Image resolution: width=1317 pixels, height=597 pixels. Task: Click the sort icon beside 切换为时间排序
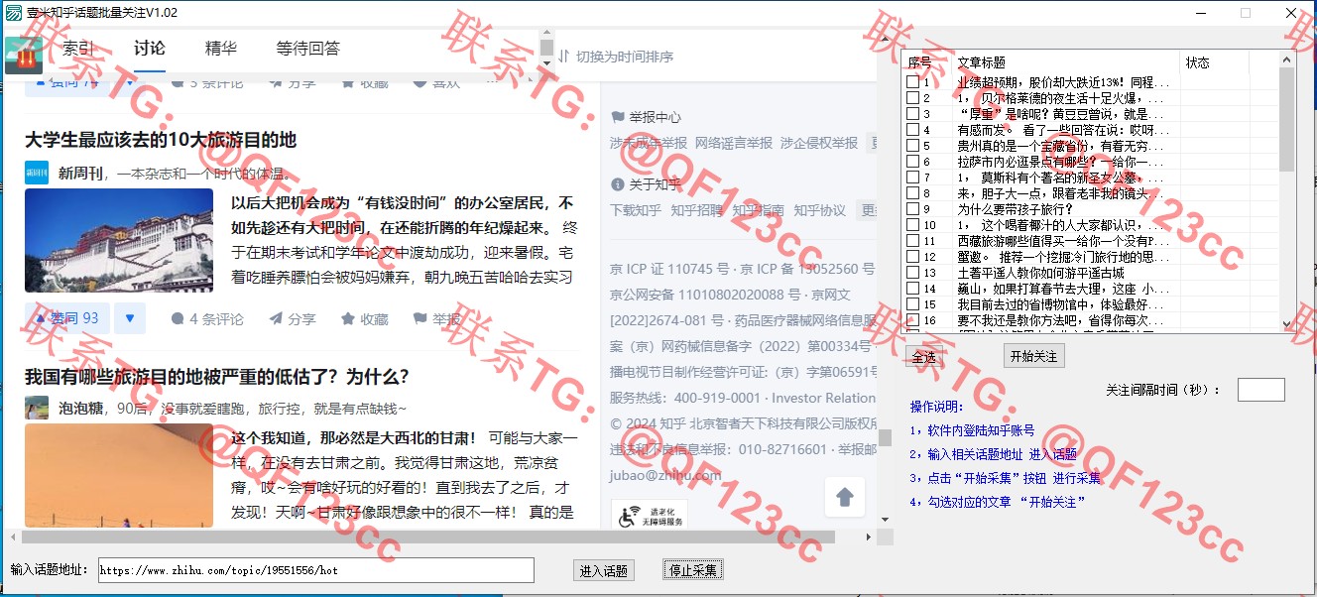click(564, 57)
